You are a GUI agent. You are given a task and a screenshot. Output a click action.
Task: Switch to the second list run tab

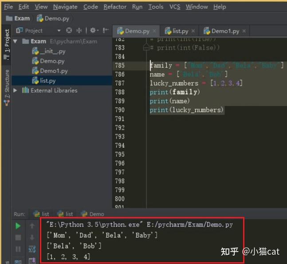pyautogui.click(x=65, y=214)
